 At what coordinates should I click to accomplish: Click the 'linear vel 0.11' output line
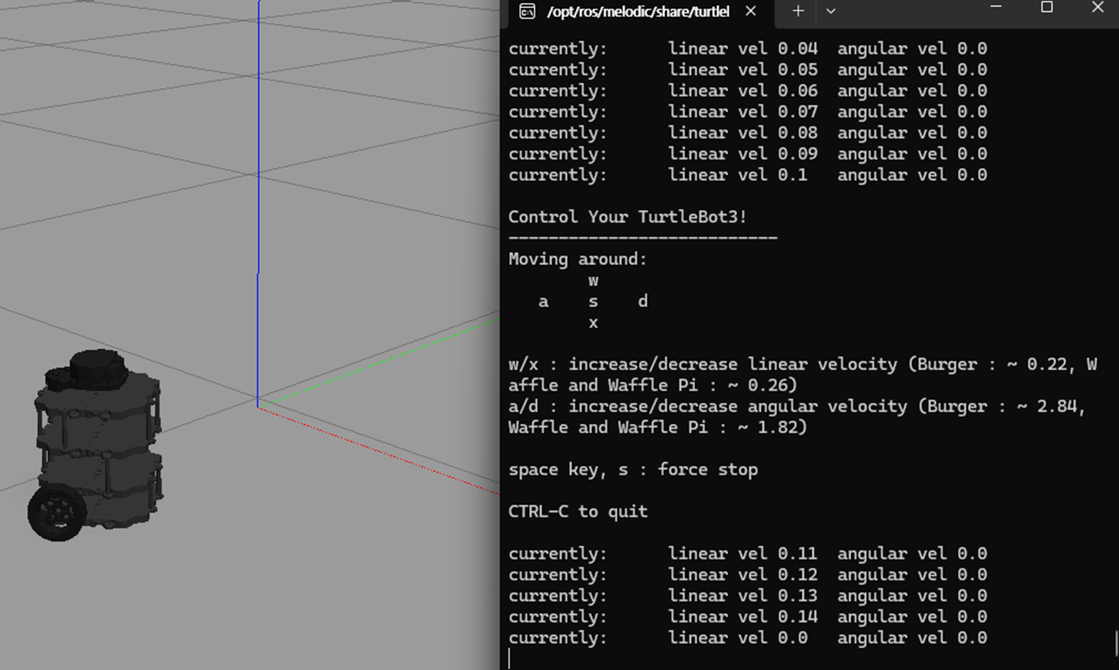[x=747, y=554]
